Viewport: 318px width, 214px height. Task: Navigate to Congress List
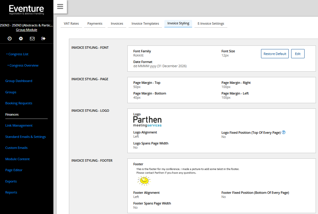[18, 54]
